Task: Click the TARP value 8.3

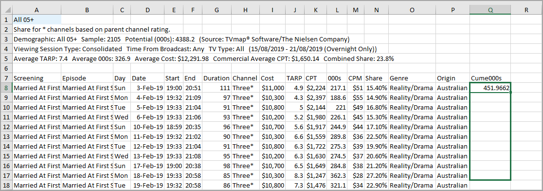Action: pyautogui.click(x=294, y=175)
